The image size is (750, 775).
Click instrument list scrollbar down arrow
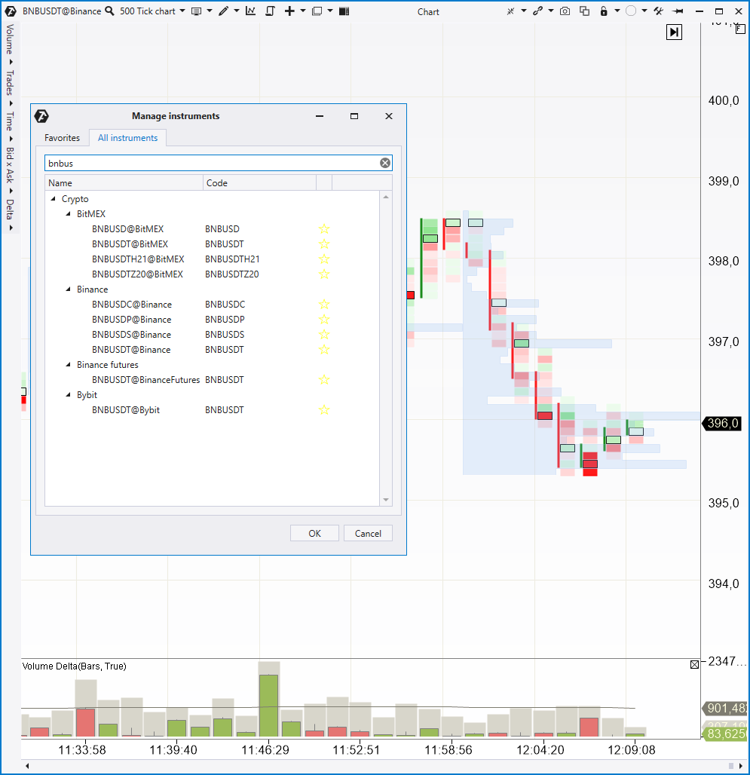(386, 500)
